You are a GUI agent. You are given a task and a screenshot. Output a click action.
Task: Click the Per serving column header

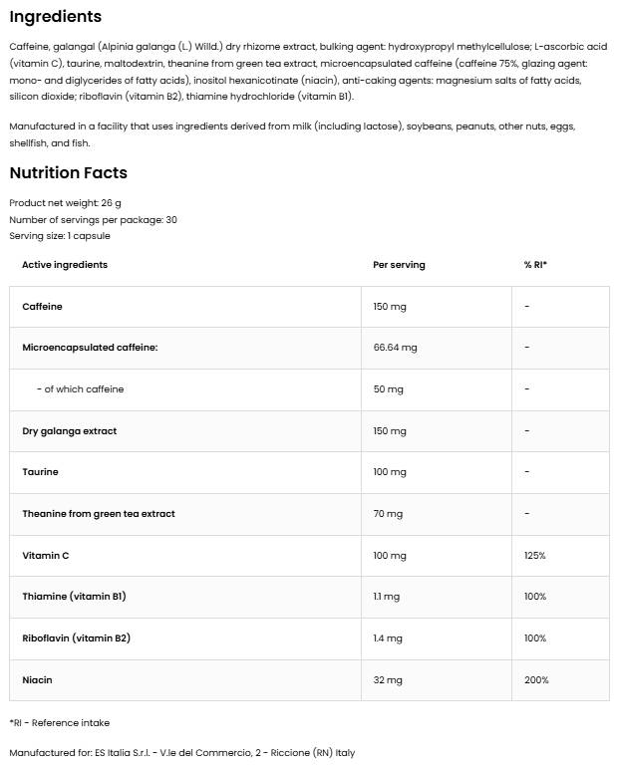point(399,265)
